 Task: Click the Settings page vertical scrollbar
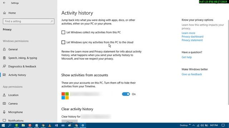tap(228, 63)
